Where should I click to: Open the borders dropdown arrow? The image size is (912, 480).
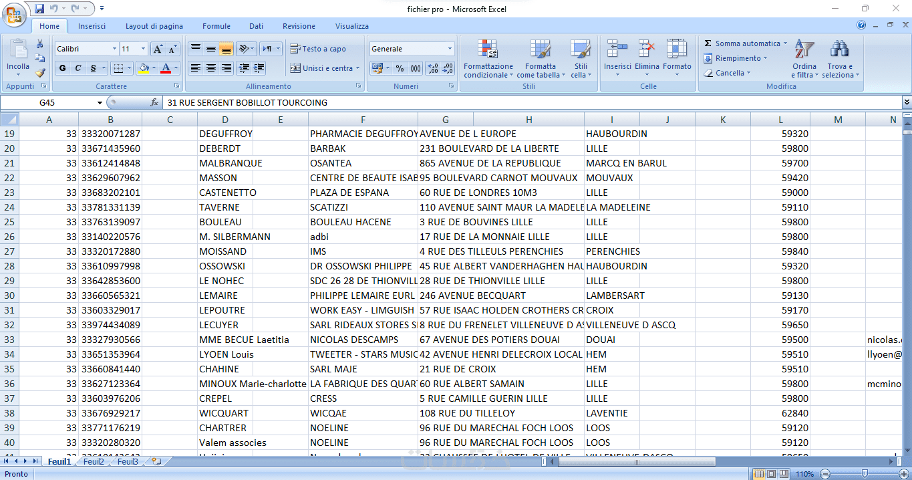pyautogui.click(x=130, y=68)
